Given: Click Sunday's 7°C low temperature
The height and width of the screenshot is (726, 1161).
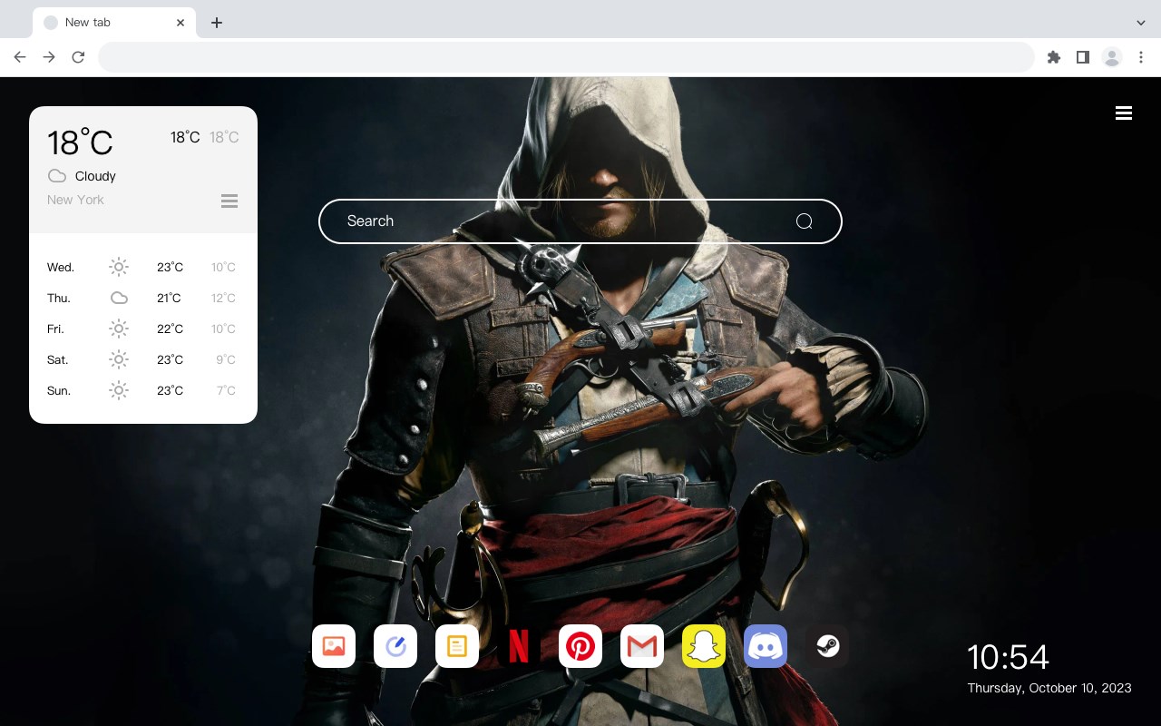Looking at the screenshot, I should tap(226, 390).
